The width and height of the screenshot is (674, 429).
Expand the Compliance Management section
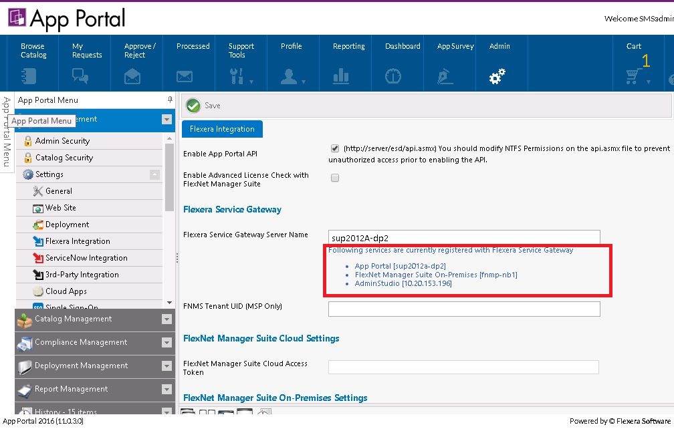166,342
